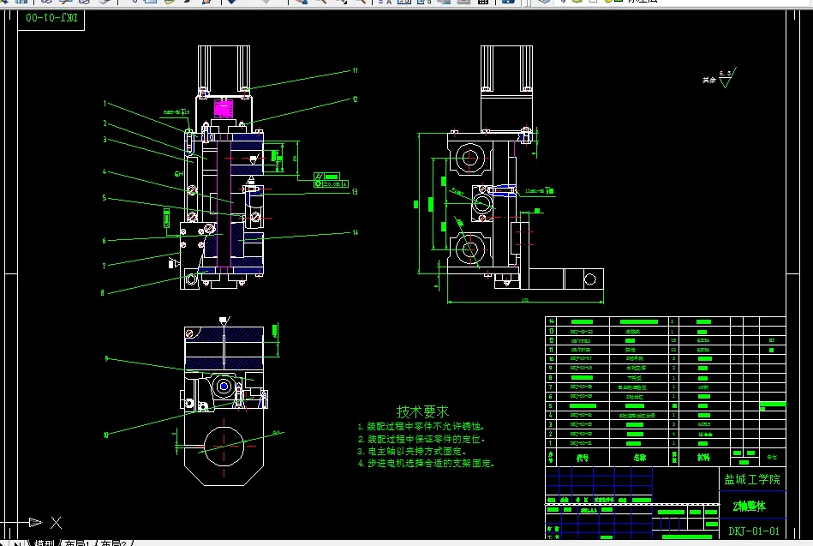
Task: Click the Z轴整体 drawing title text
Action: point(750,506)
